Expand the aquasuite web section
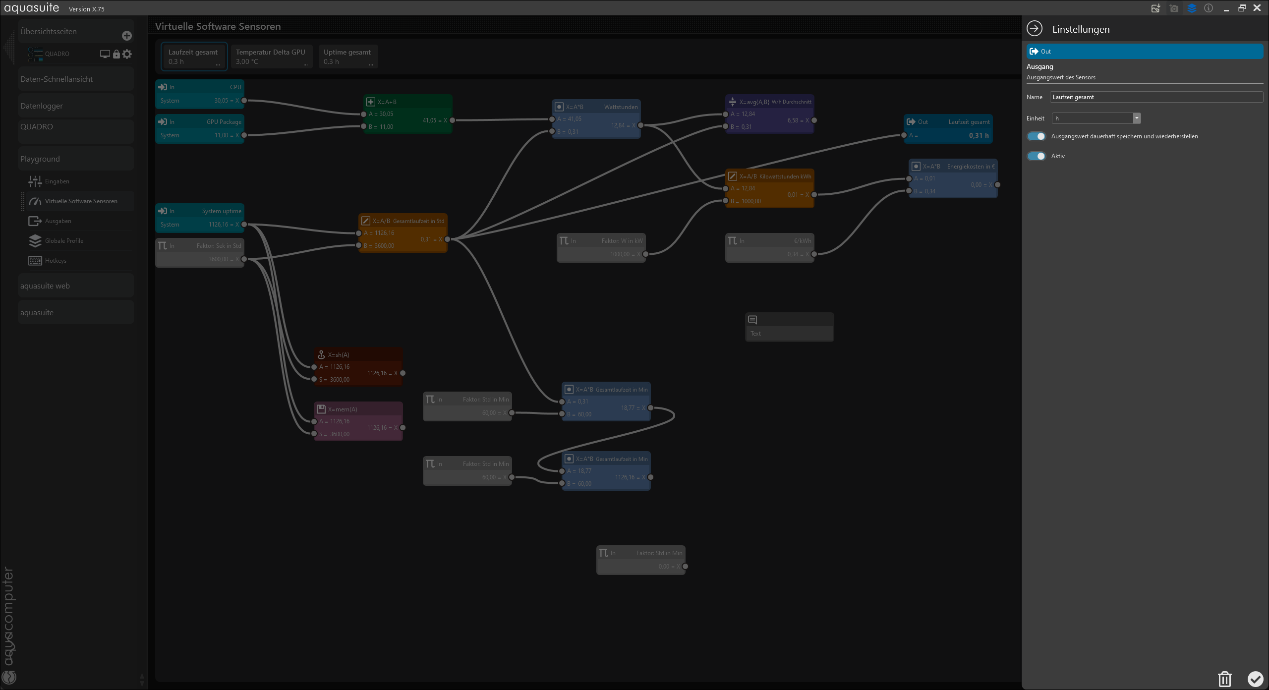This screenshot has width=1269, height=690. click(x=75, y=286)
